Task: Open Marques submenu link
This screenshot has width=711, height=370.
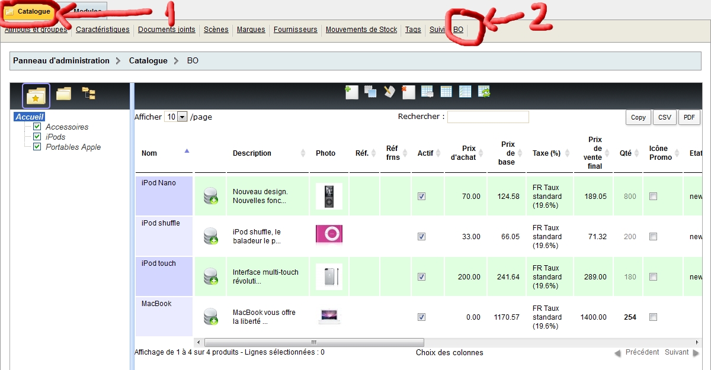Action: (x=251, y=30)
